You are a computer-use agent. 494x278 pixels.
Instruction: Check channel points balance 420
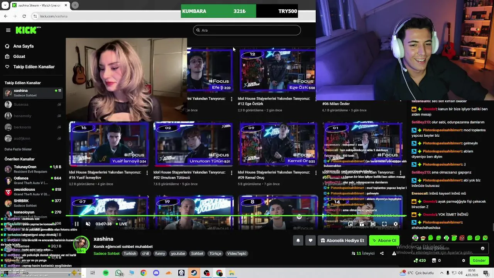[x=420, y=261]
